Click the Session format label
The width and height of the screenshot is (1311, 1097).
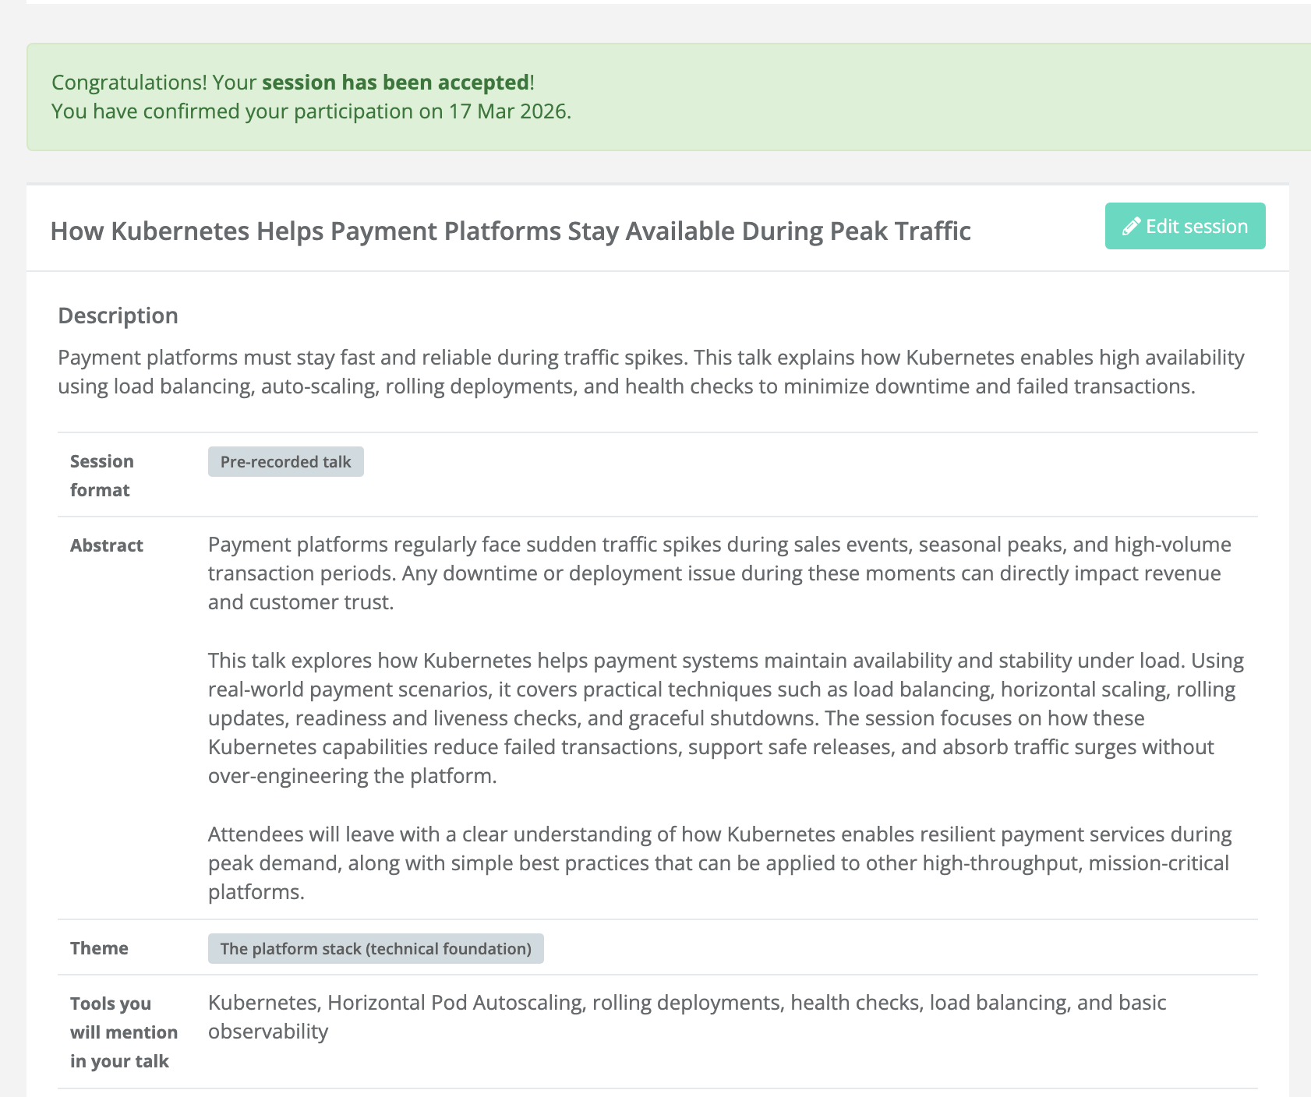pos(102,475)
